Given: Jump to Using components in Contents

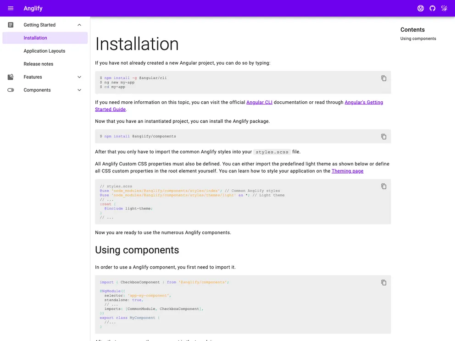Looking at the screenshot, I should [x=418, y=38].
